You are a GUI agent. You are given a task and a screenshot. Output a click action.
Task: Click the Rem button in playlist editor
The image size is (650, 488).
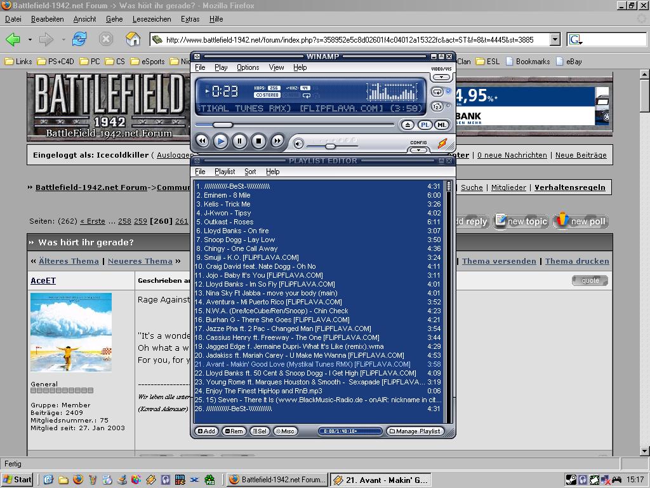point(234,431)
